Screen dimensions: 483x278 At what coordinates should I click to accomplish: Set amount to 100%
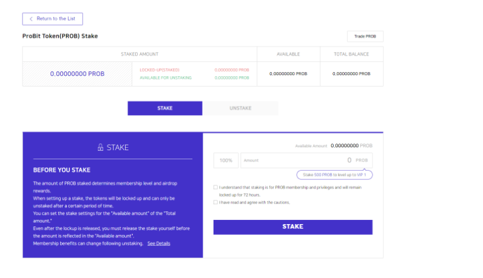click(226, 161)
